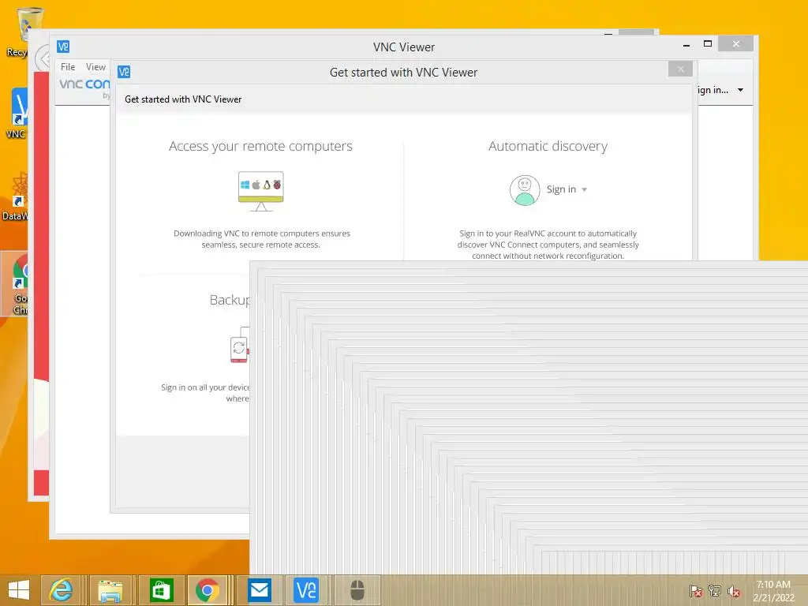The height and width of the screenshot is (606, 808).
Task: Open the network status tray icon
Action: 715,591
